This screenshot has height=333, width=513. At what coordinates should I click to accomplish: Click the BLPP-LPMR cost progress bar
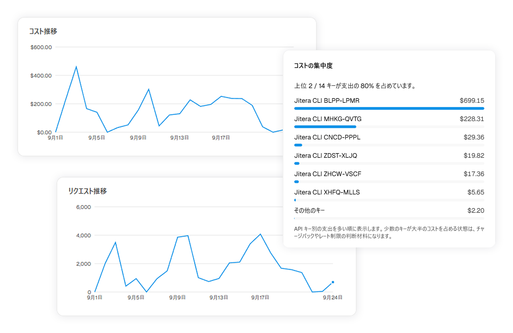click(x=389, y=108)
